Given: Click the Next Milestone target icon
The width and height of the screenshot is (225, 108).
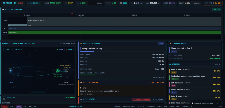Looking at the screenshot, I should [81, 82].
